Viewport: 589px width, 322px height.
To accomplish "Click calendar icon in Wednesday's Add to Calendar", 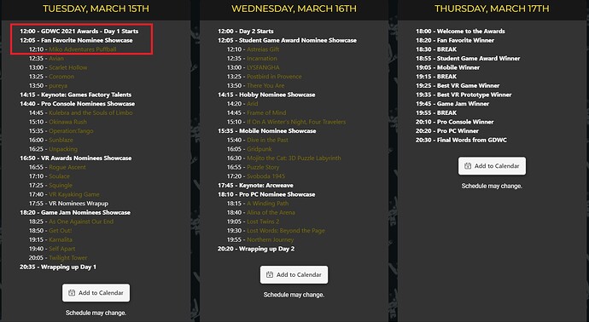I will (270, 275).
